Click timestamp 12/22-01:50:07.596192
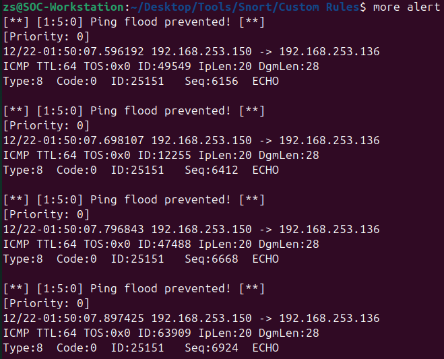Image resolution: width=444 pixels, height=359 pixels. pyautogui.click(x=73, y=52)
